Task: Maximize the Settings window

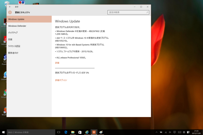Action: pos(141,7)
